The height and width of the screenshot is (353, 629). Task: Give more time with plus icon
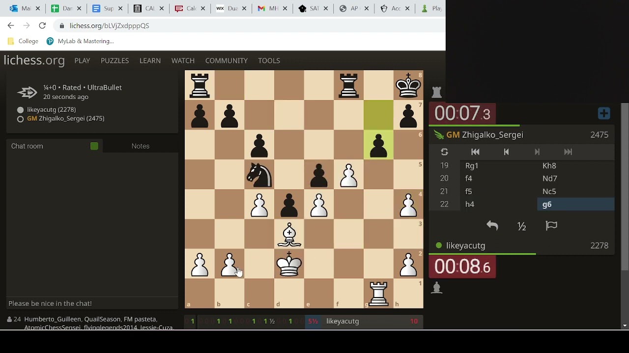[604, 114]
